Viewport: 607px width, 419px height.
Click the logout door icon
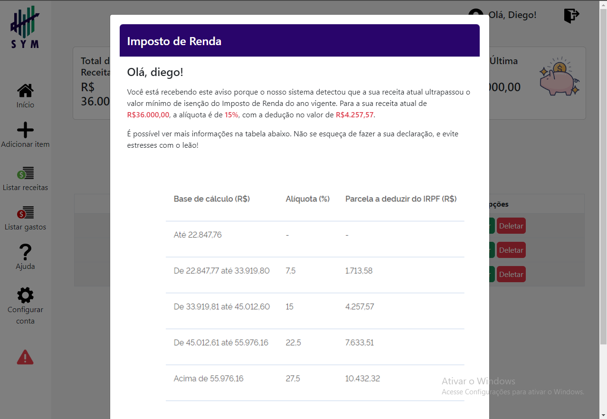point(571,15)
